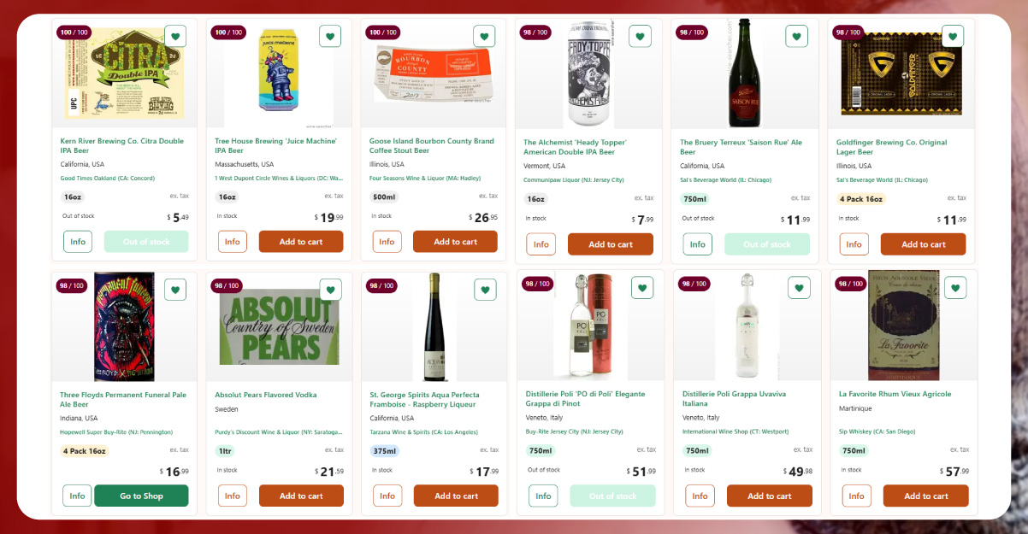Screen dimensions: 1028x534
Task: Toggle heart on Heady Topper card
Action: click(x=640, y=37)
